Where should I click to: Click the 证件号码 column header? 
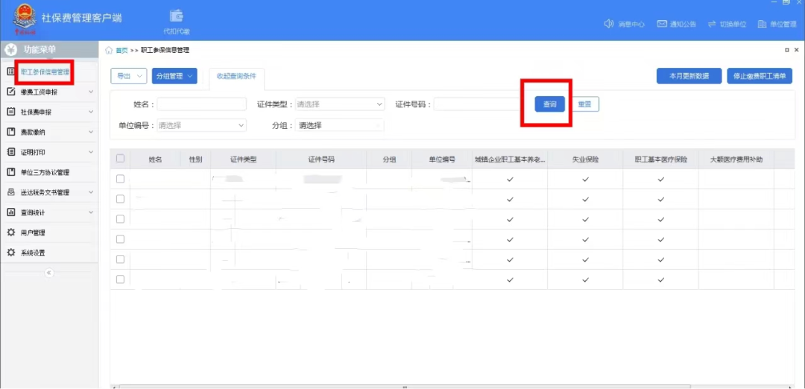pyautogui.click(x=321, y=159)
